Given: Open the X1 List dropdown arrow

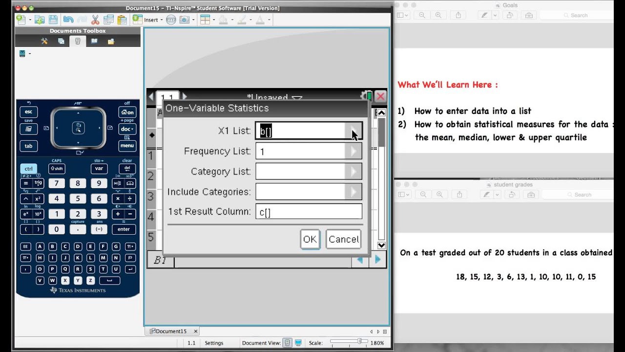Looking at the screenshot, I should click(354, 132).
